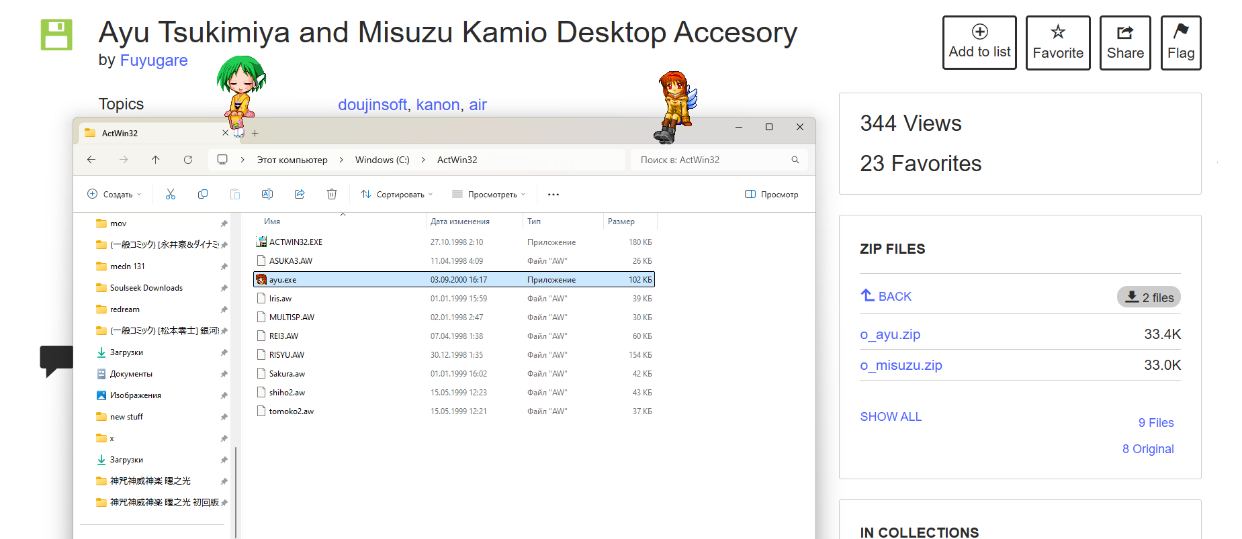Sort by Тип column header

click(x=534, y=222)
